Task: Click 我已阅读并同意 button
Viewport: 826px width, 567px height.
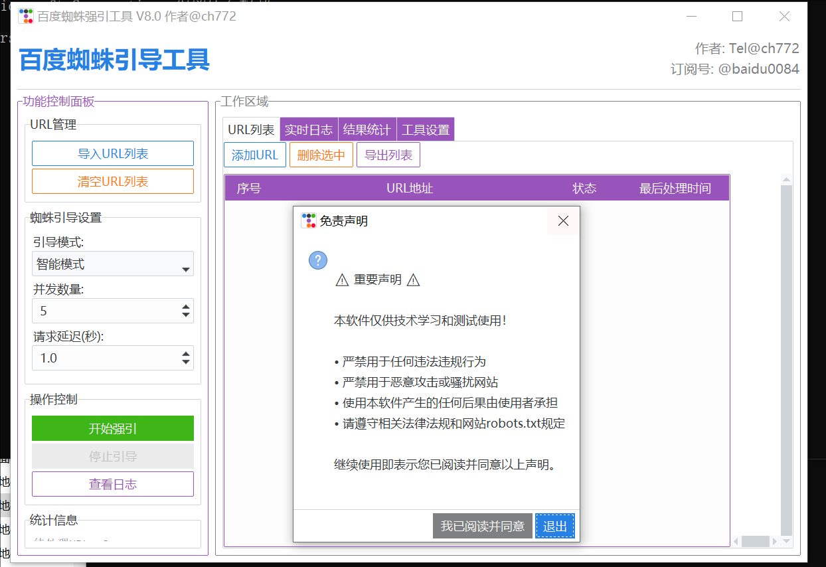Action: coord(483,526)
